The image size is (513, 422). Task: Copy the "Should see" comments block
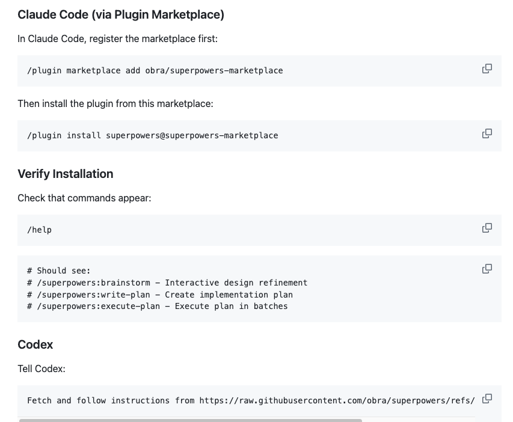click(x=487, y=269)
